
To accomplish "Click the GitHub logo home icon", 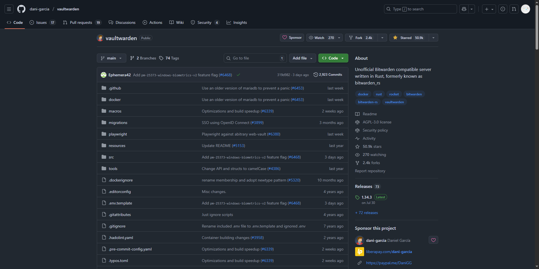I will click(21, 9).
